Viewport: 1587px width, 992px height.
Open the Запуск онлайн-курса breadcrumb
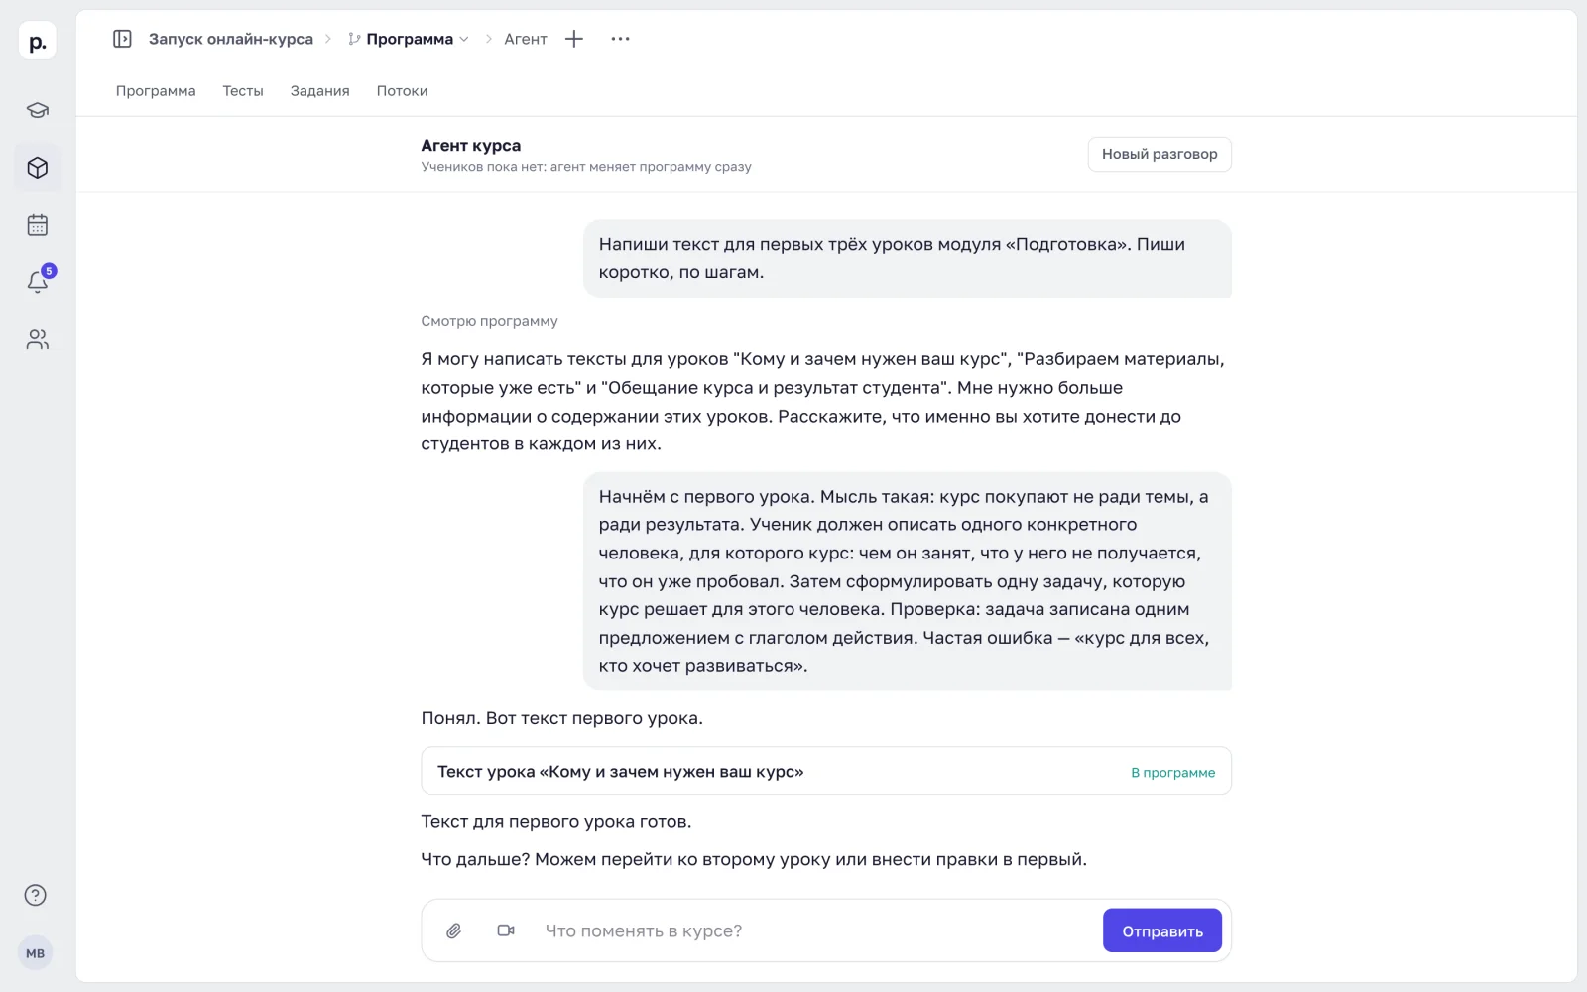231,39
